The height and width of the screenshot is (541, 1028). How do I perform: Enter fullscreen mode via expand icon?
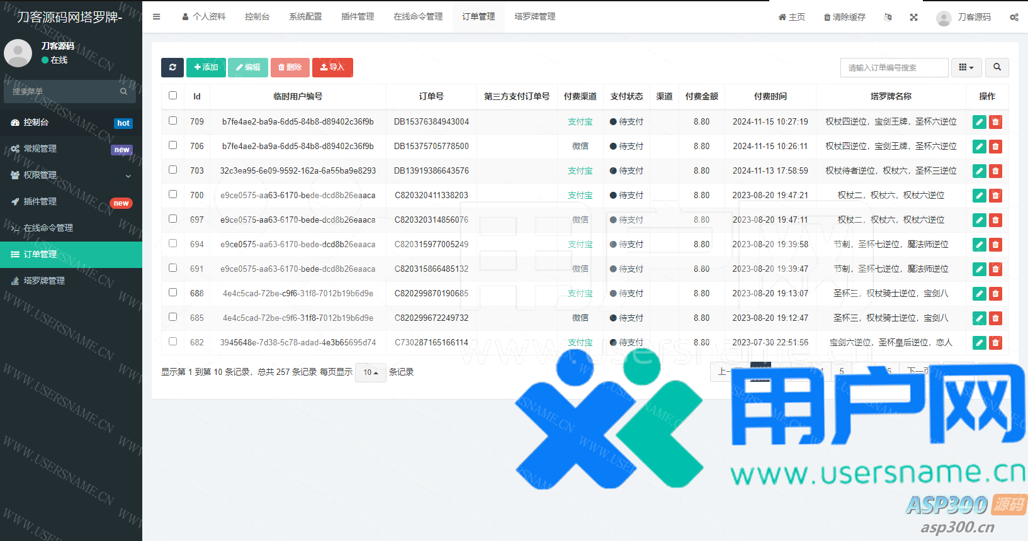point(913,17)
